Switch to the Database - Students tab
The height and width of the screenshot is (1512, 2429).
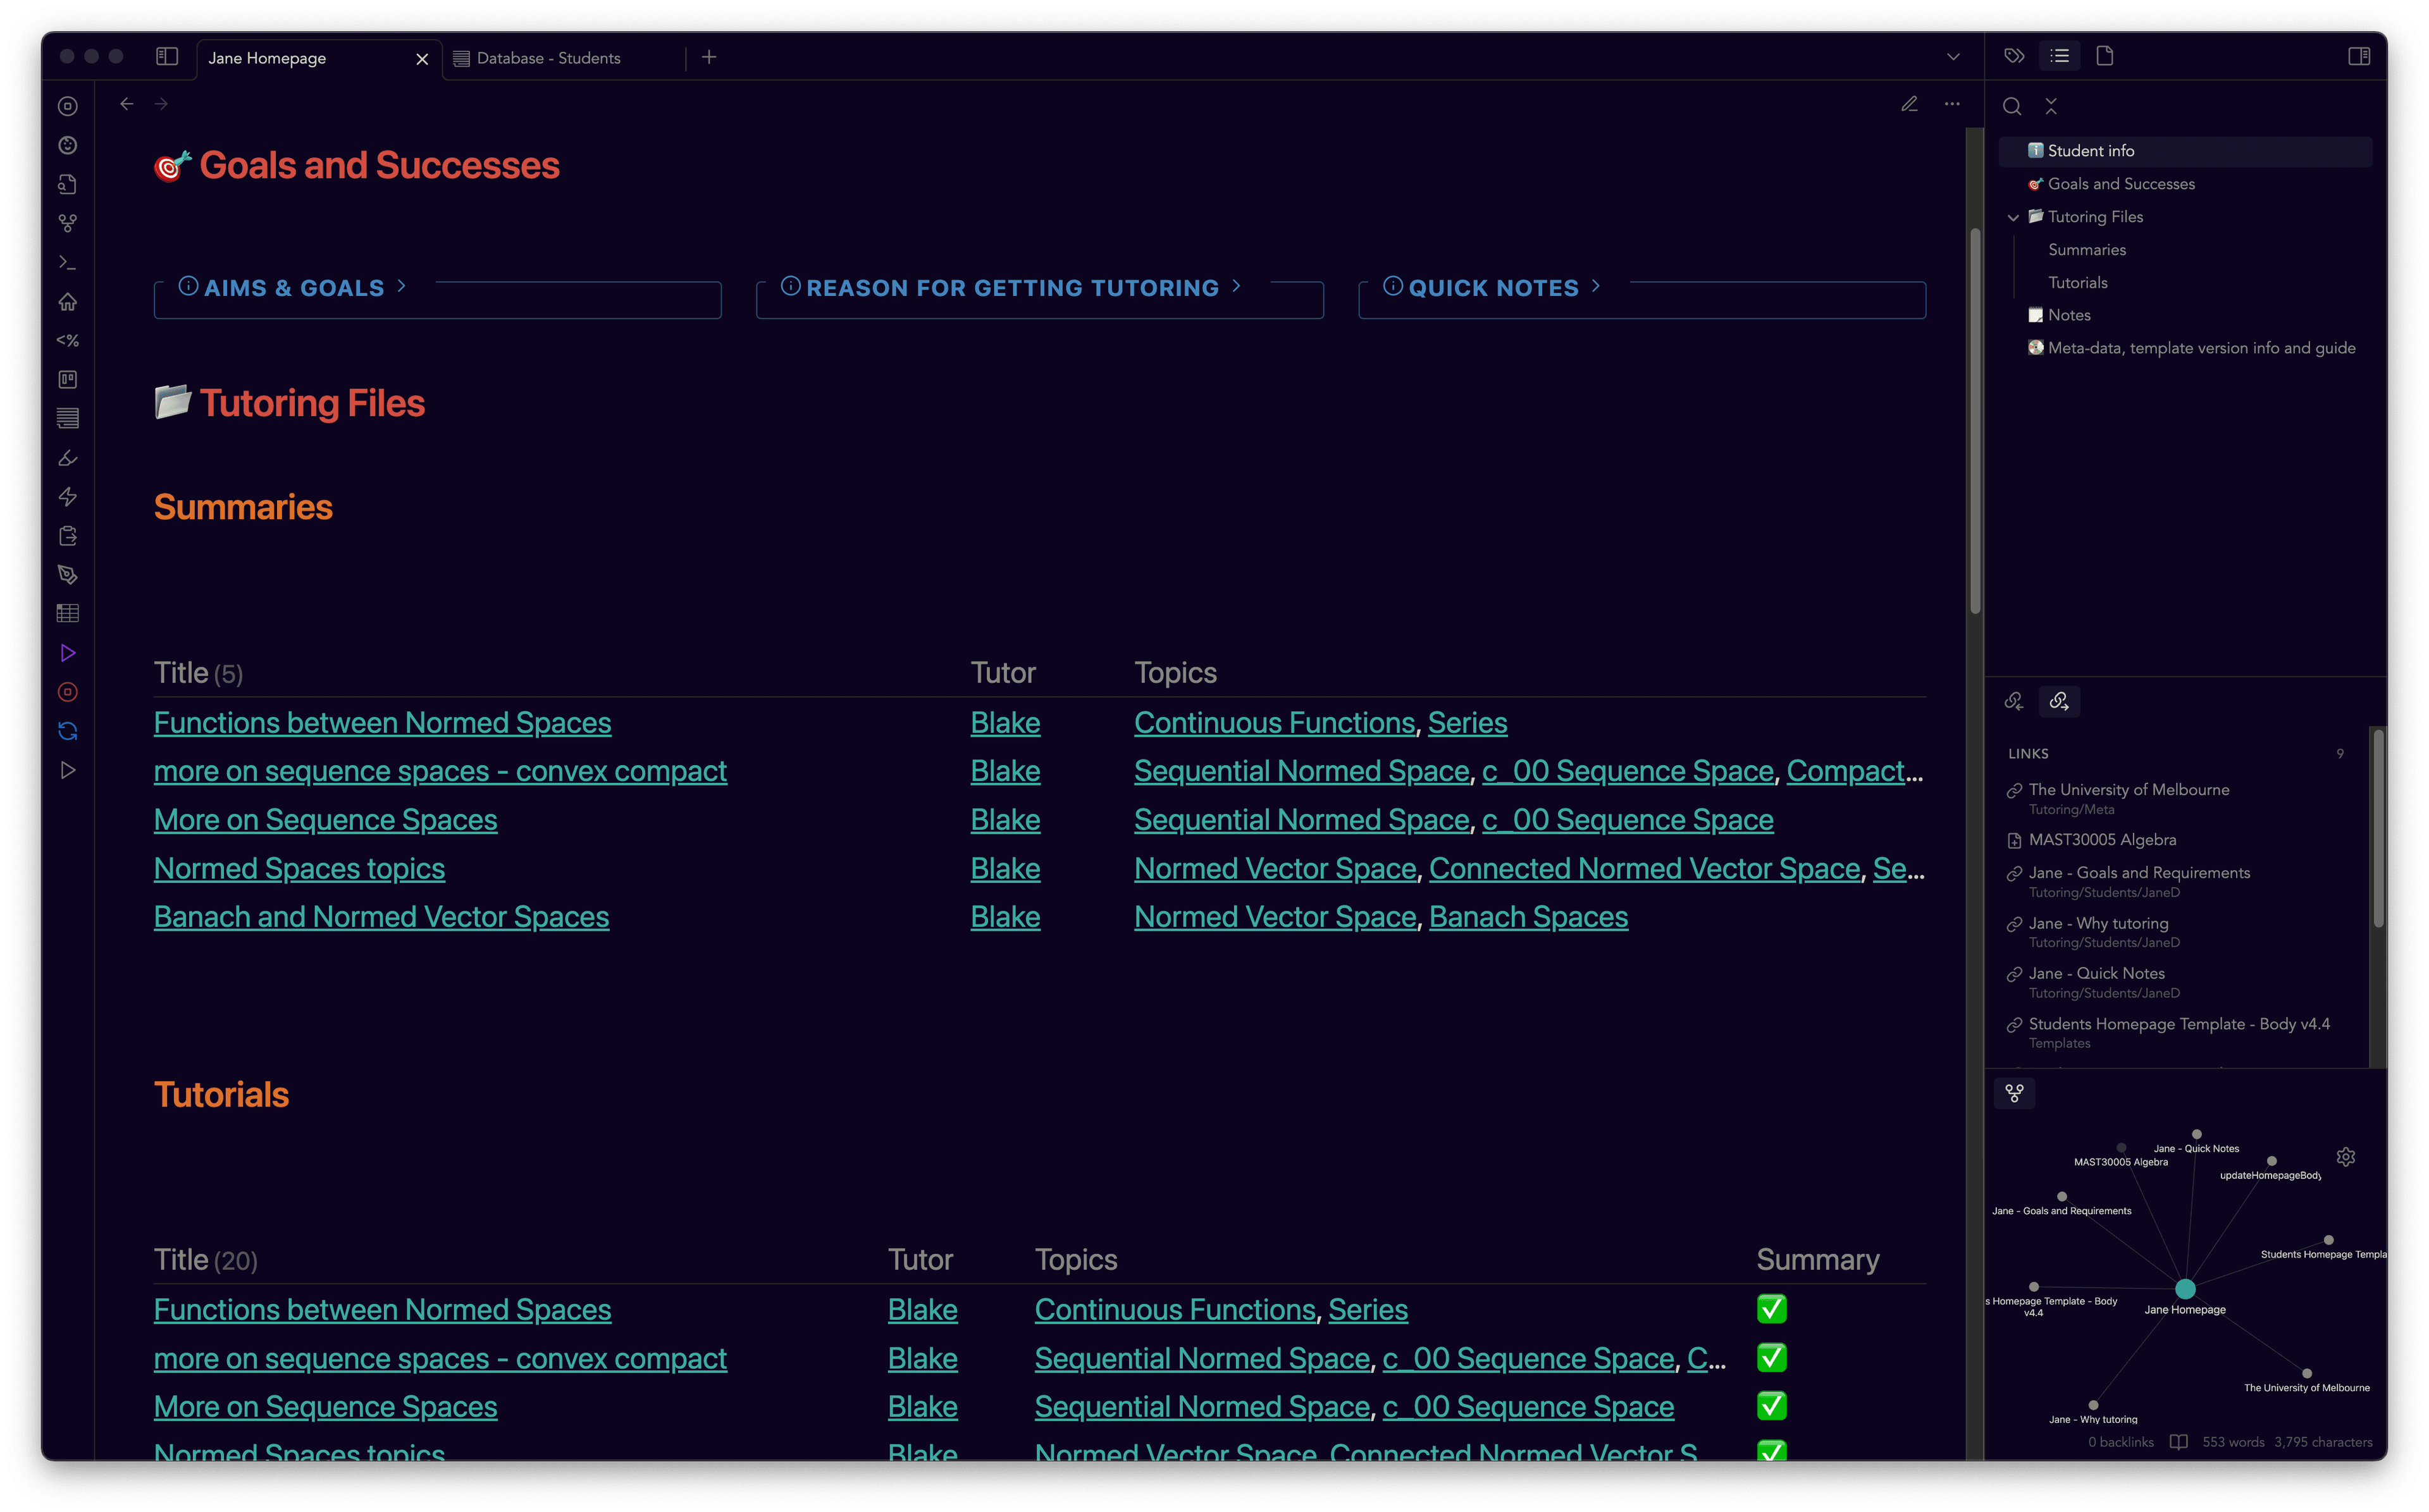pyautogui.click(x=548, y=58)
